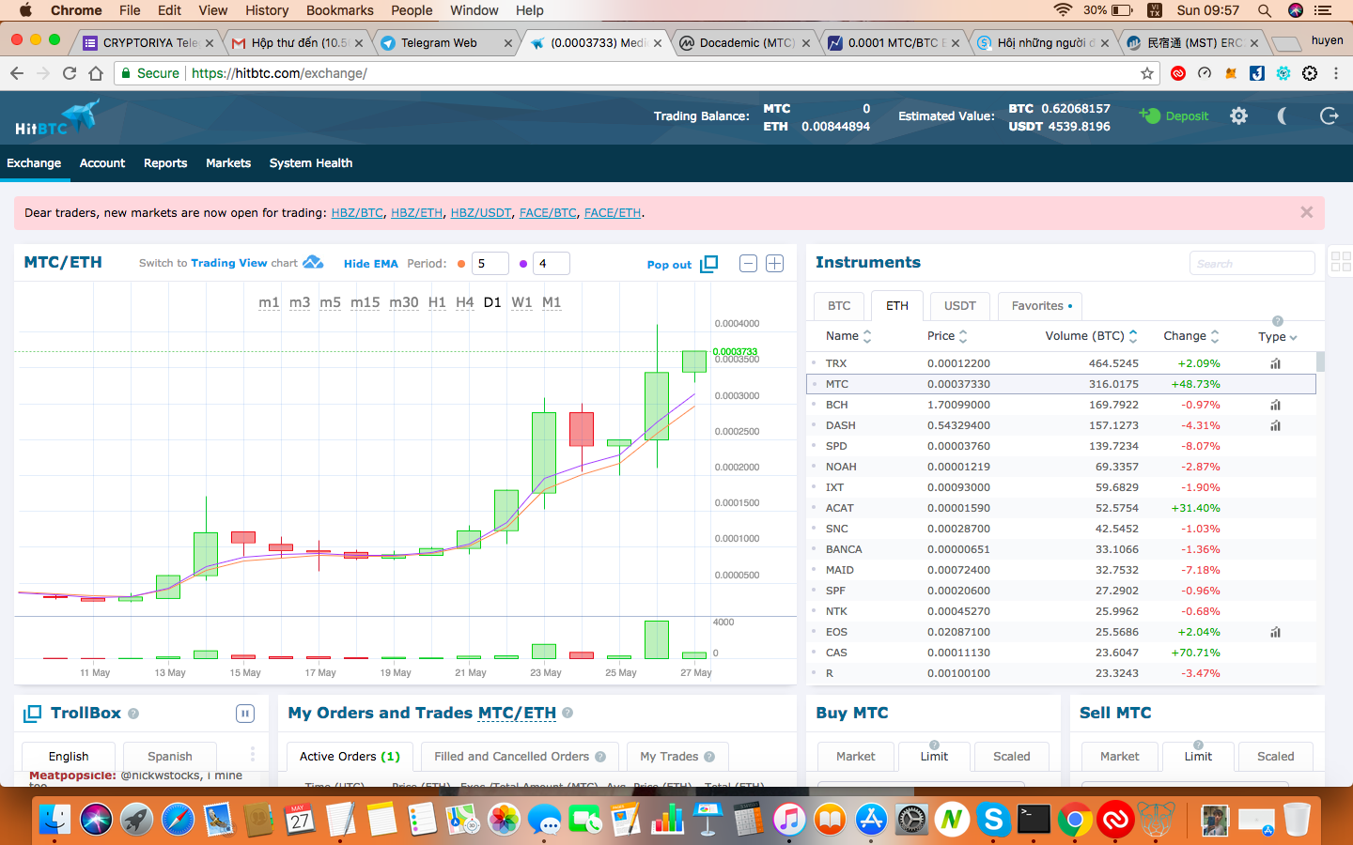The width and height of the screenshot is (1353, 845).
Task: Open the DASH margin trading icon
Action: click(x=1275, y=425)
